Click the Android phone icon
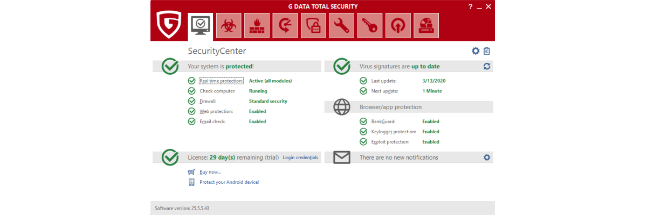This screenshot has height=215, width=647. click(191, 182)
